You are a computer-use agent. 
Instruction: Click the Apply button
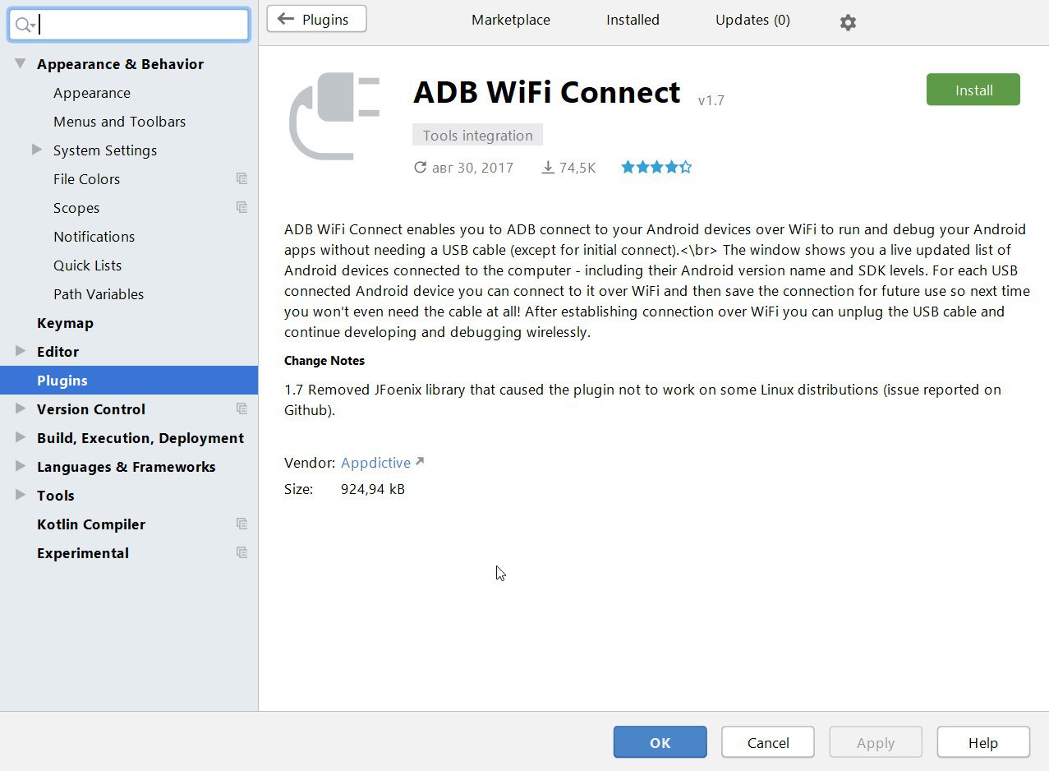tap(876, 742)
